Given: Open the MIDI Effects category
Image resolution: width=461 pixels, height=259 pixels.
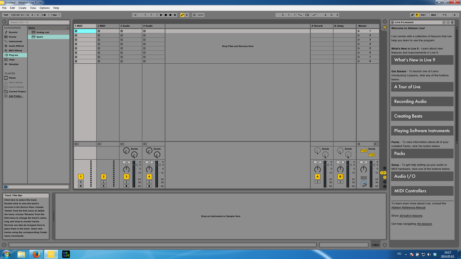Looking at the screenshot, I should coord(15,50).
